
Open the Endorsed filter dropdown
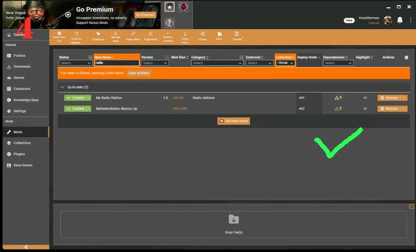tap(259, 63)
